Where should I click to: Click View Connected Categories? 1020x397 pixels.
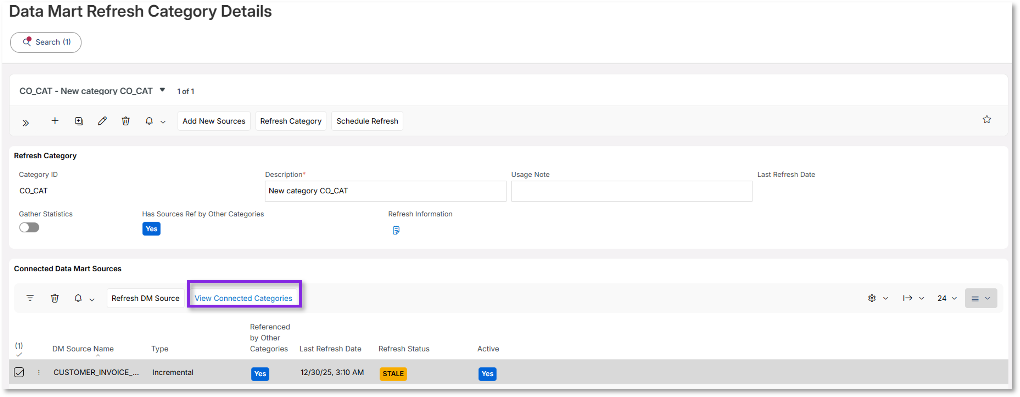[243, 298]
